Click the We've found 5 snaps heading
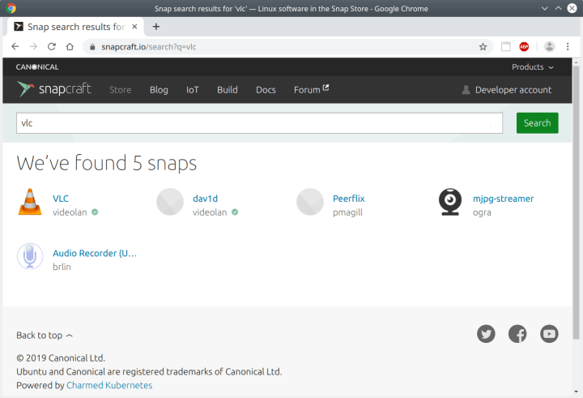 pos(107,163)
